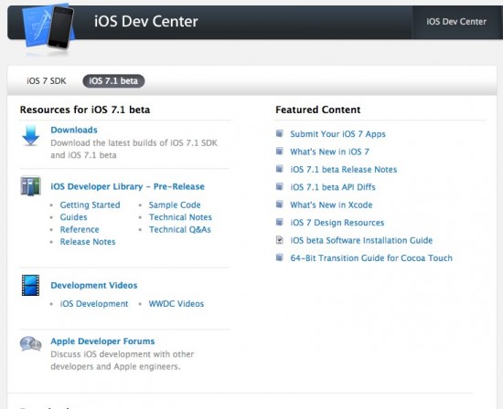Open iOS 7 Design Resources link

pos(337,223)
